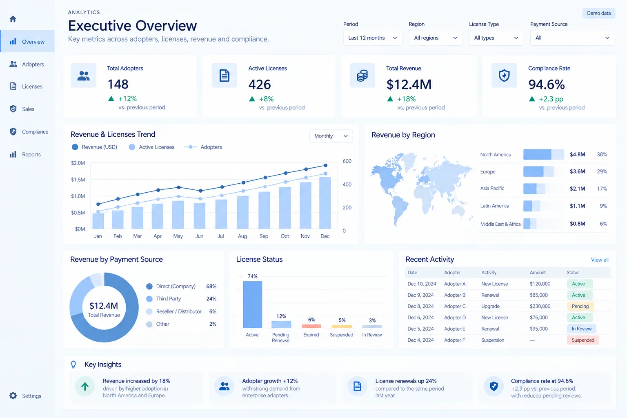The image size is (627, 418).
Task: Click the Adopter growth insight people icon
Action: tap(224, 387)
